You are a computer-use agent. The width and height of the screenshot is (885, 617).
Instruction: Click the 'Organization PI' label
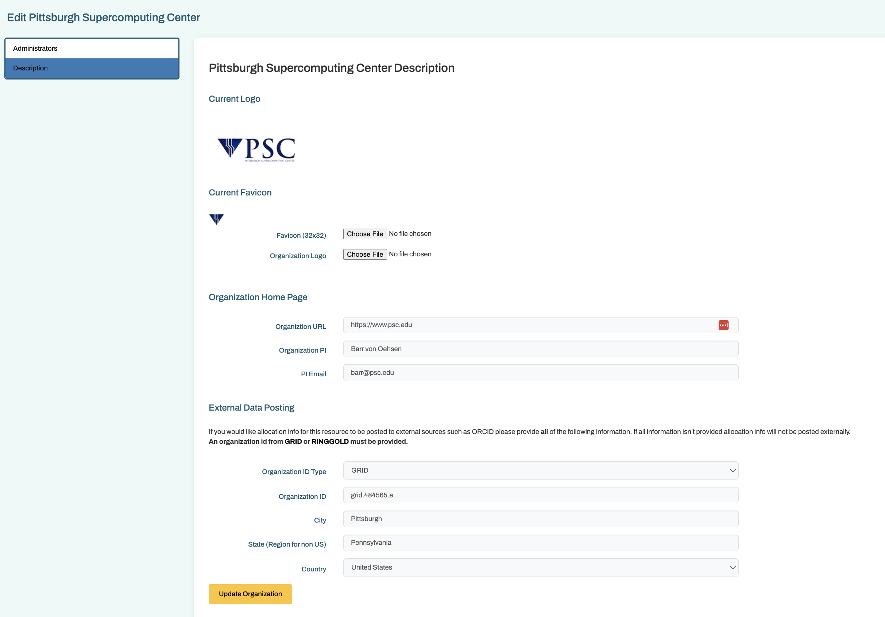[x=302, y=350]
